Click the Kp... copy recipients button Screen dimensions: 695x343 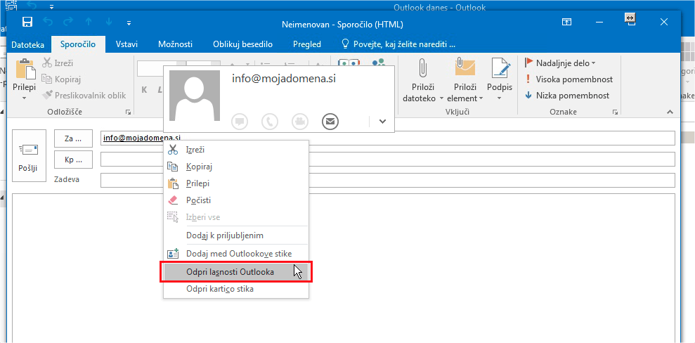click(x=73, y=160)
